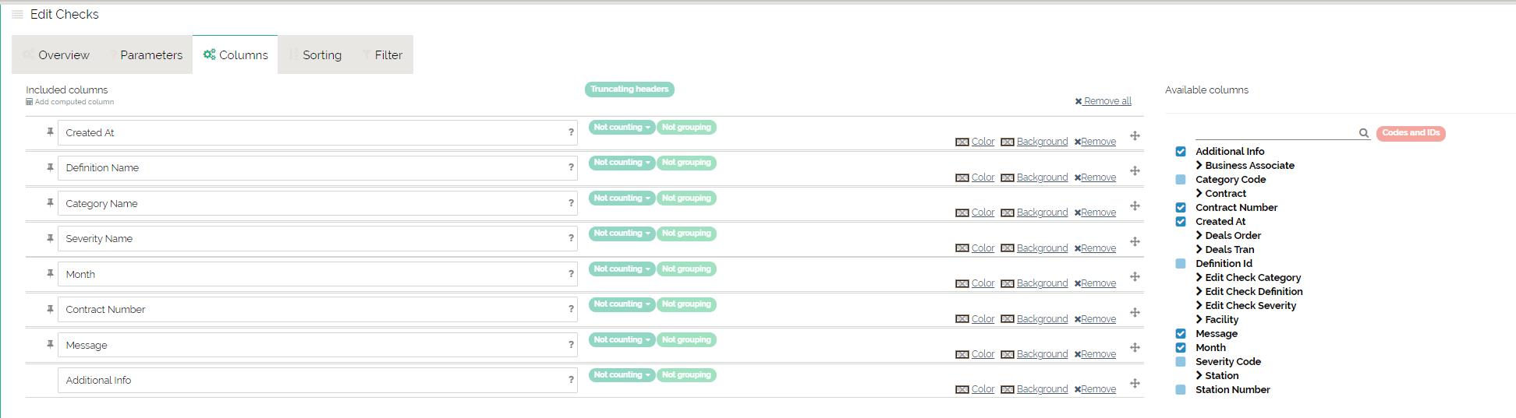
Task: Expand the Edit Check Severity node
Action: [x=1199, y=306]
